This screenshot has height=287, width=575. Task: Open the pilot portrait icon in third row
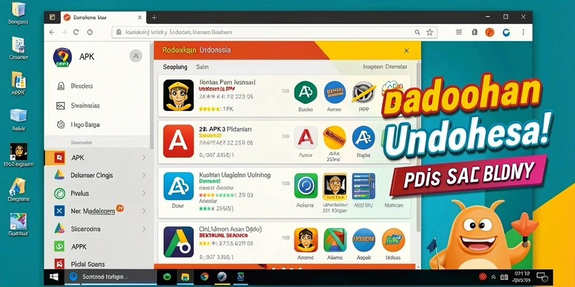pyautogui.click(x=335, y=186)
